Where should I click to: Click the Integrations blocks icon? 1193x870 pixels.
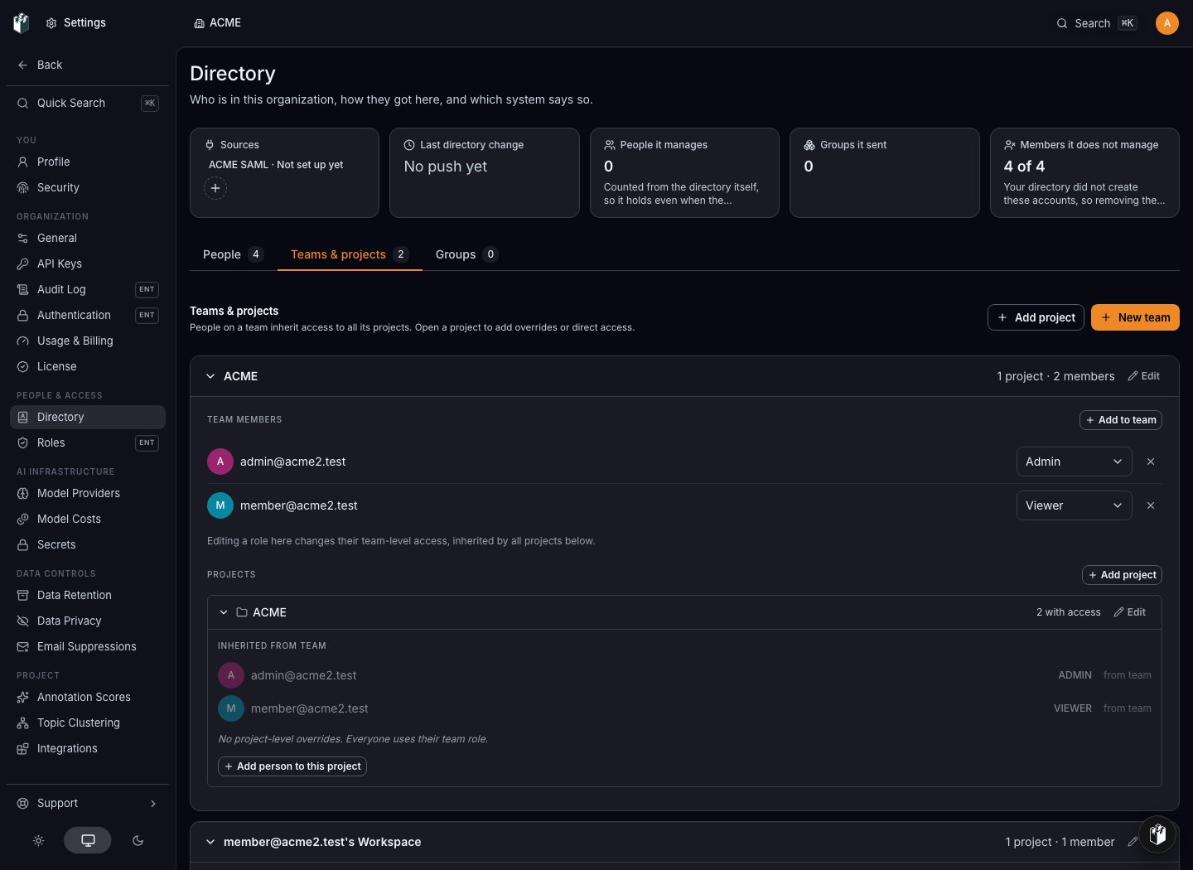[23, 748]
